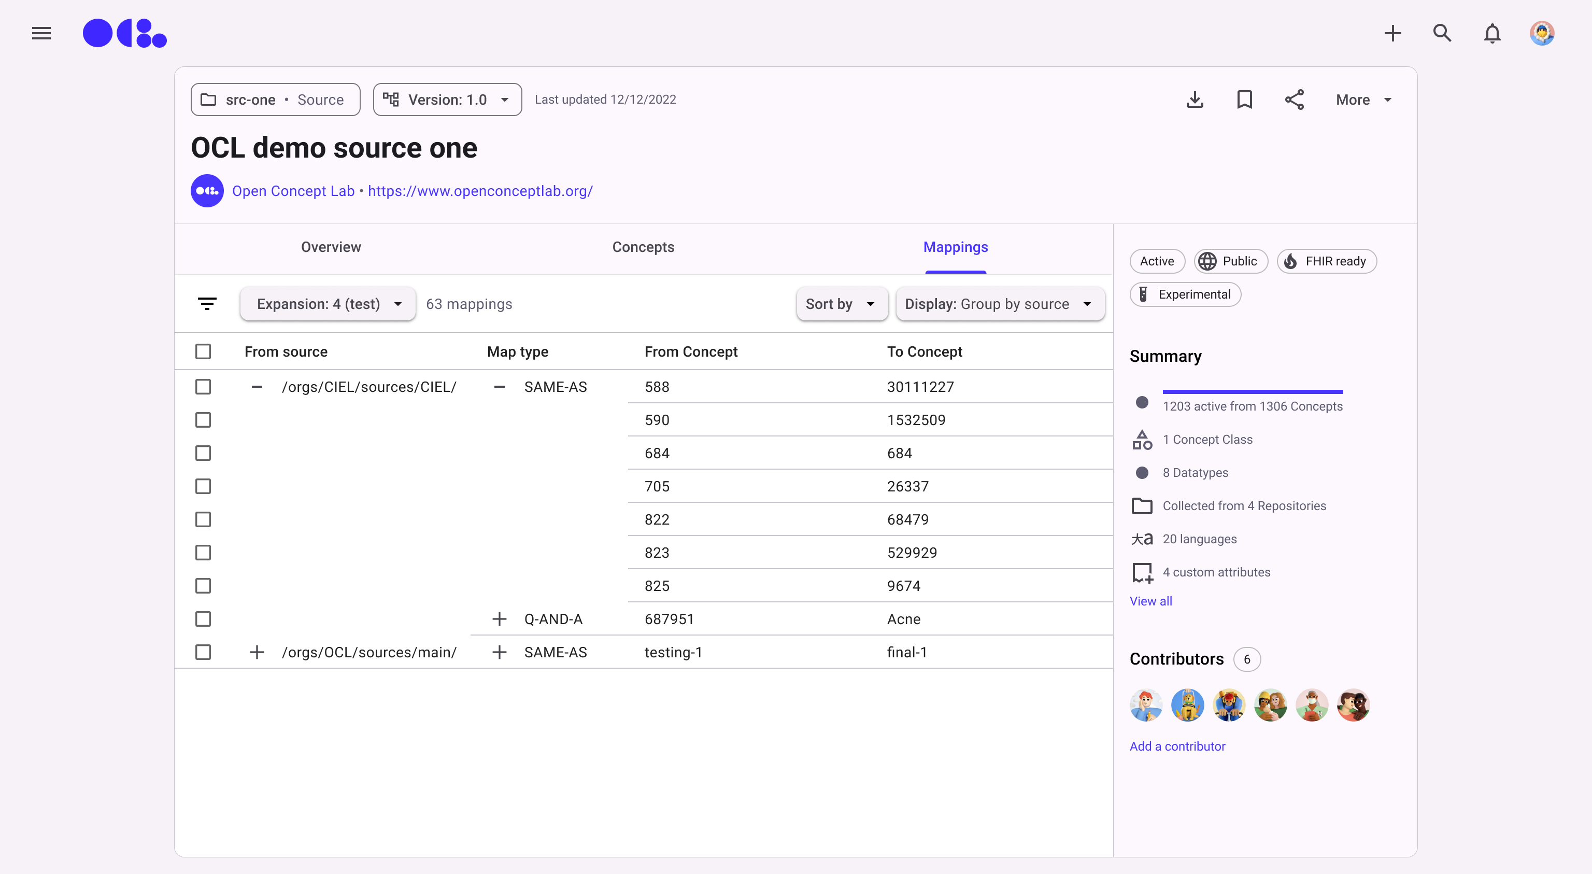
Task: Select the testing-1 mapping row checkbox
Action: [203, 652]
